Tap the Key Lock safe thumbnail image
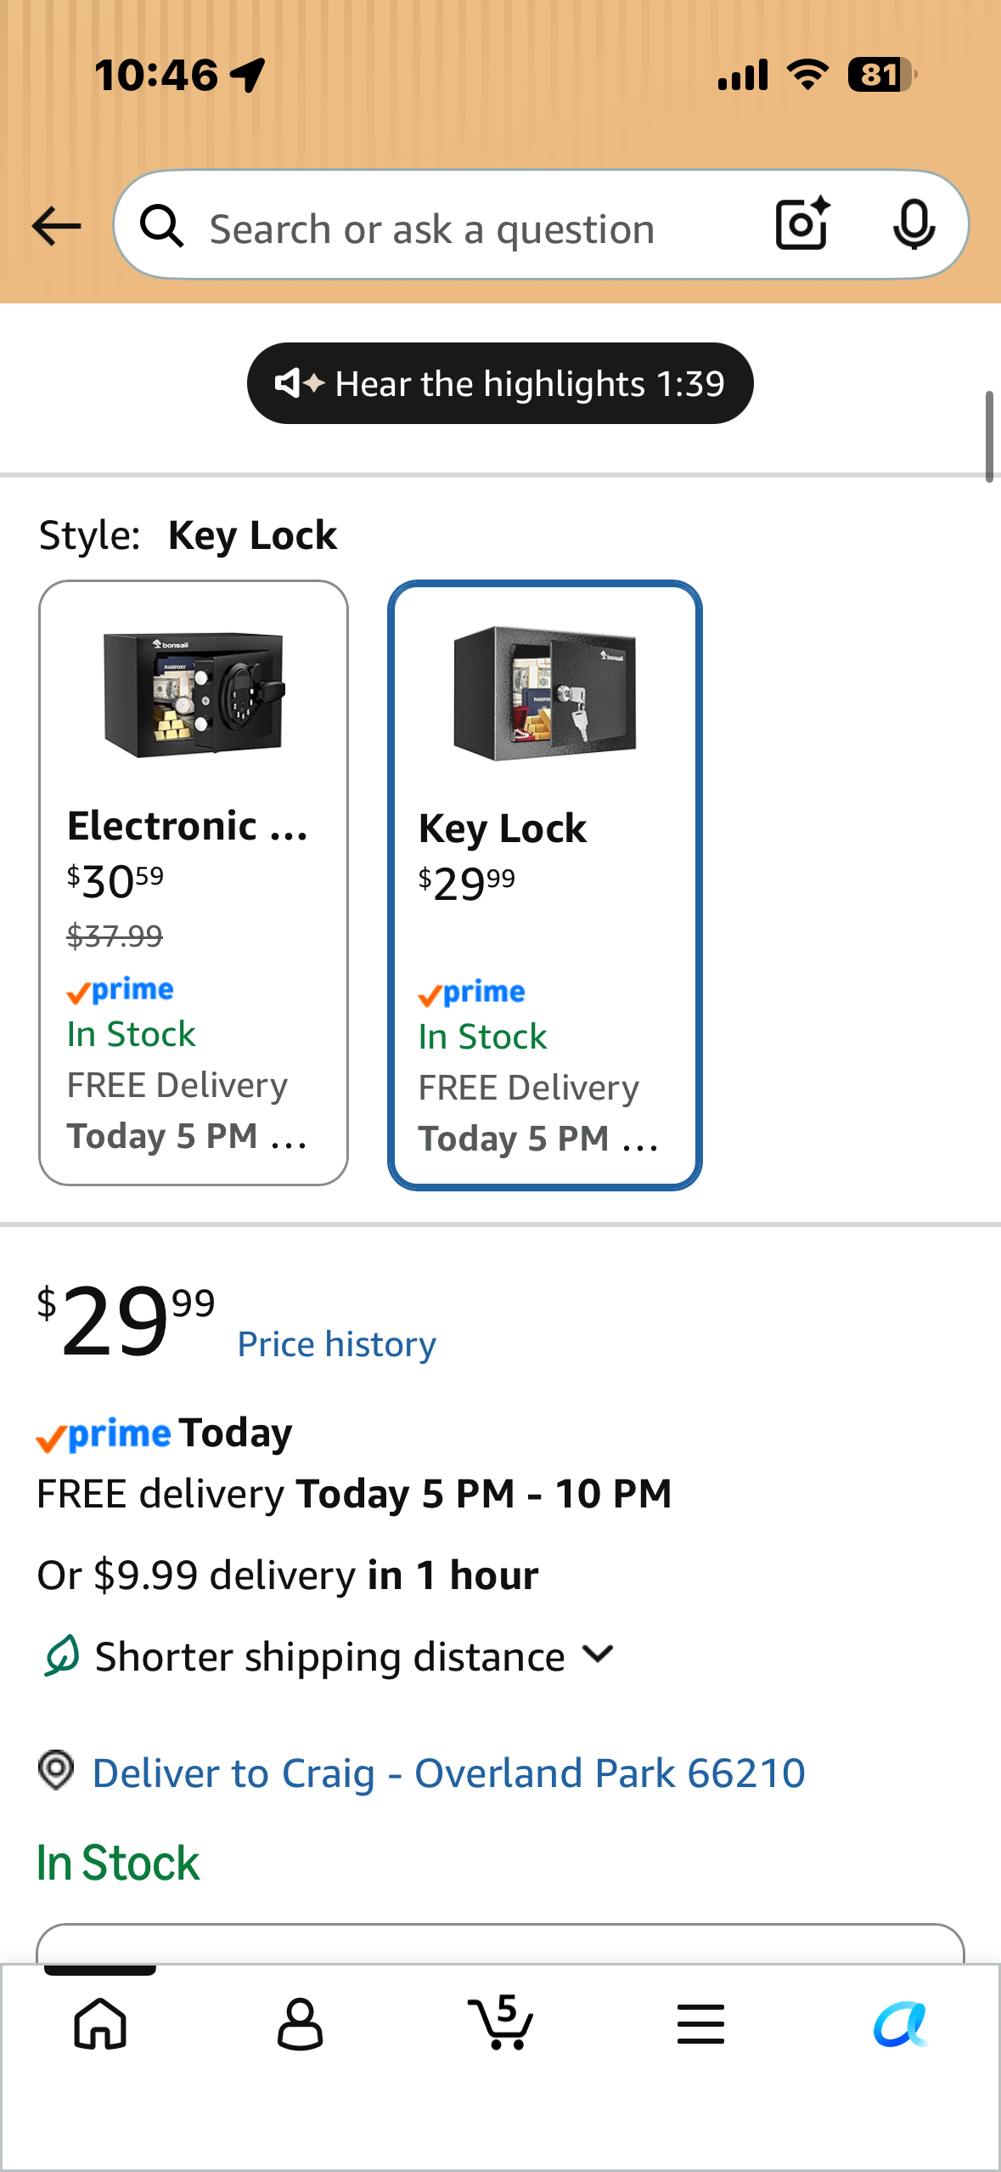The image size is (1001, 2172). tap(545, 693)
